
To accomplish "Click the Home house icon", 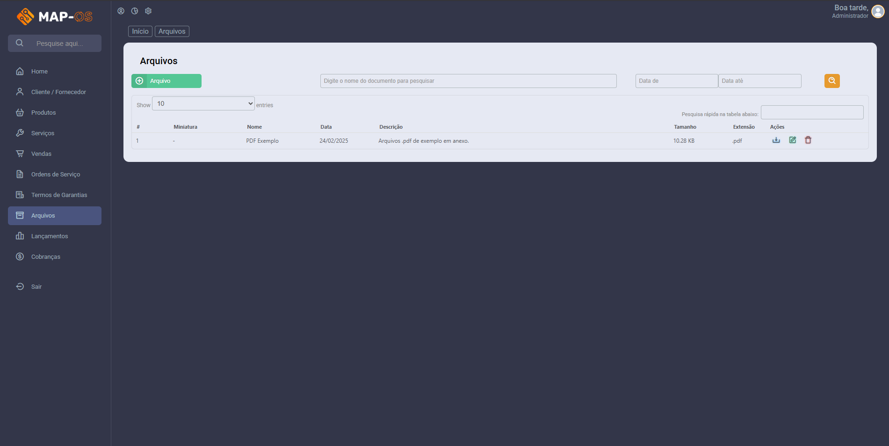I will point(20,71).
